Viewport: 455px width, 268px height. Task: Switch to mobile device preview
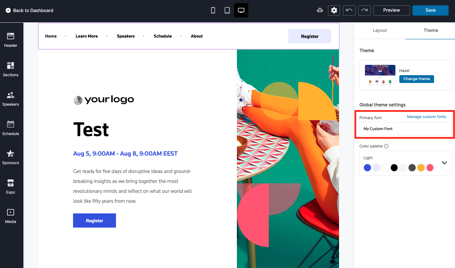pyautogui.click(x=213, y=10)
